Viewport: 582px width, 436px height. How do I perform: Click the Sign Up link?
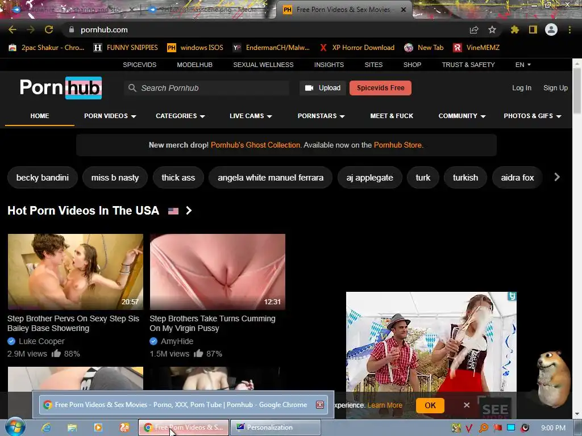[555, 88]
